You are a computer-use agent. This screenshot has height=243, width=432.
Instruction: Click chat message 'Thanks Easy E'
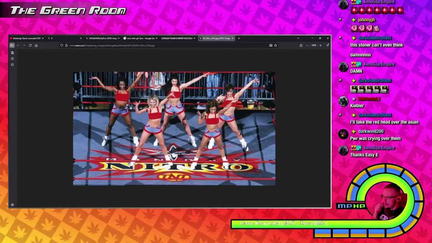[364, 155]
